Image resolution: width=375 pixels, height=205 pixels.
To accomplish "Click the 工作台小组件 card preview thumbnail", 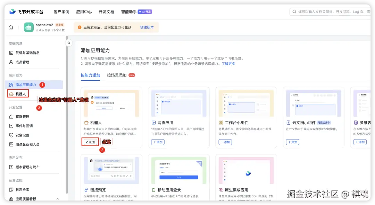I will [x=246, y=103].
